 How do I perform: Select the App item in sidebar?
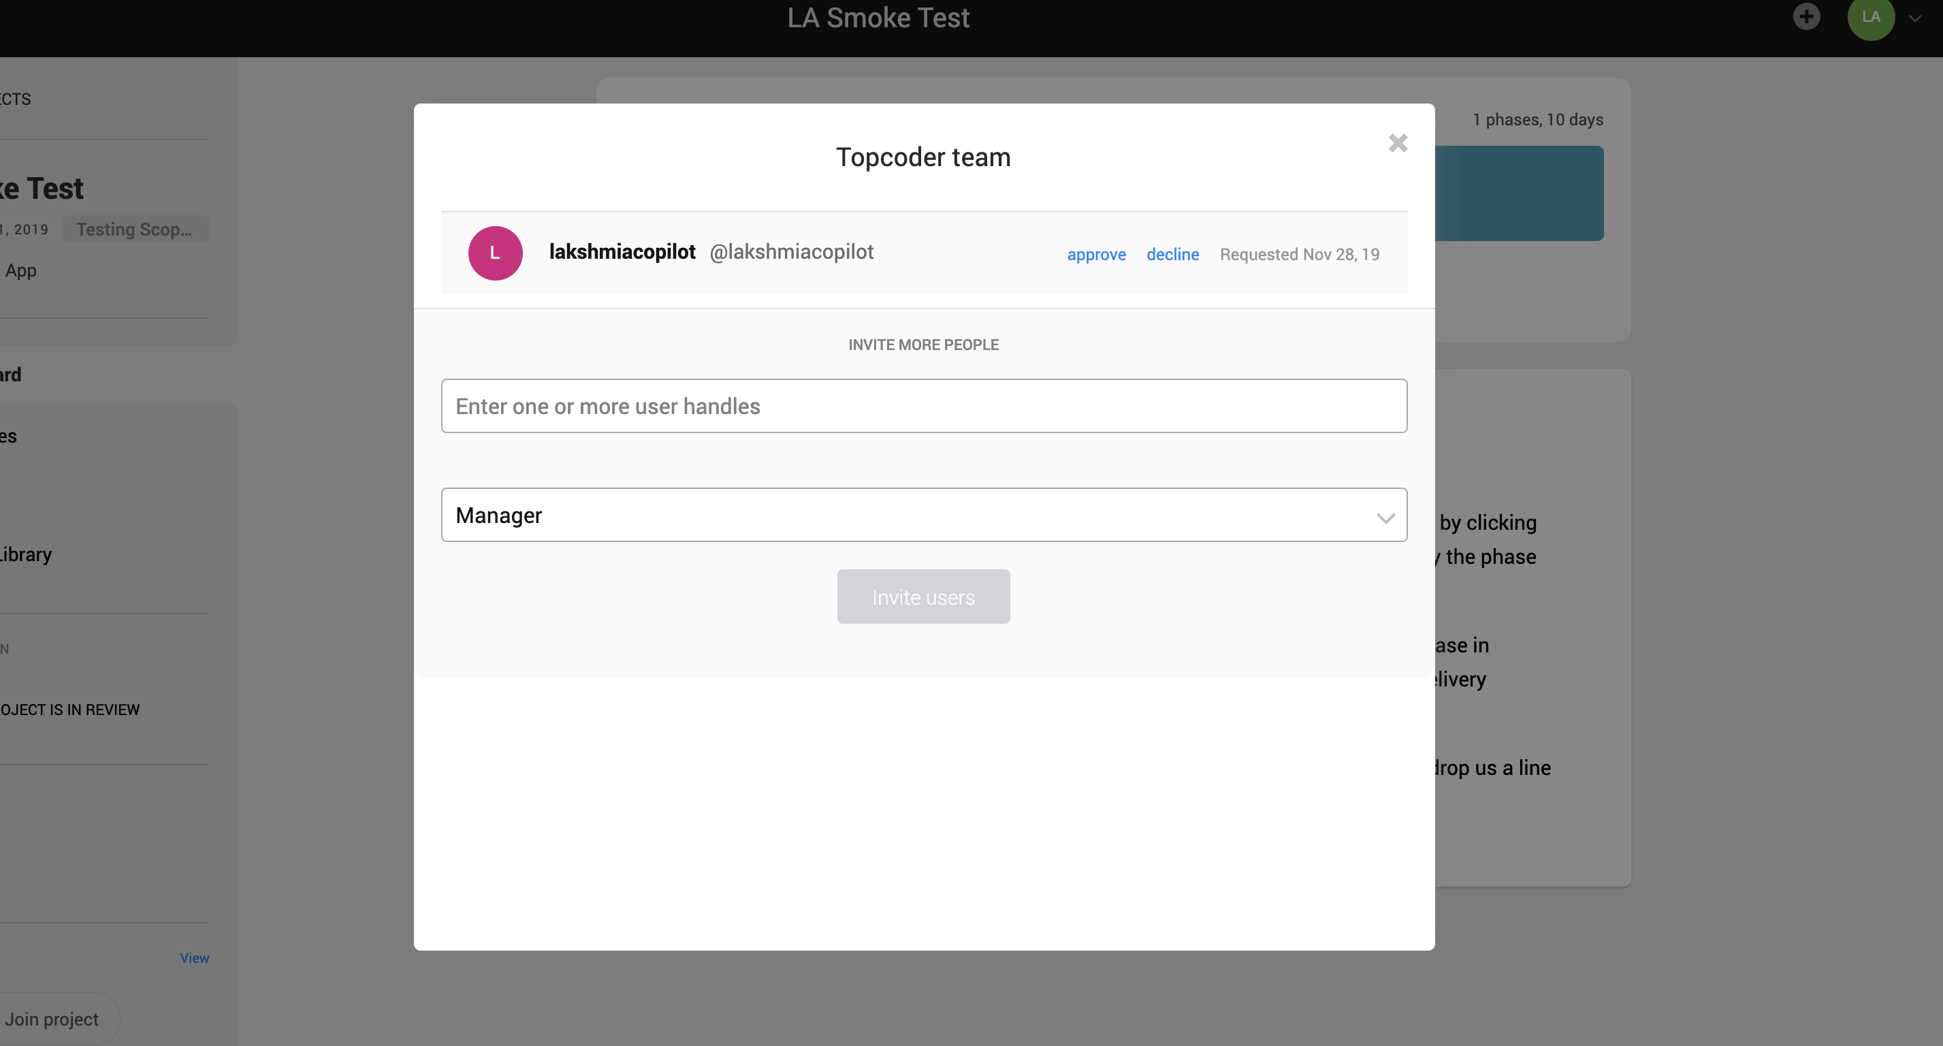21,270
